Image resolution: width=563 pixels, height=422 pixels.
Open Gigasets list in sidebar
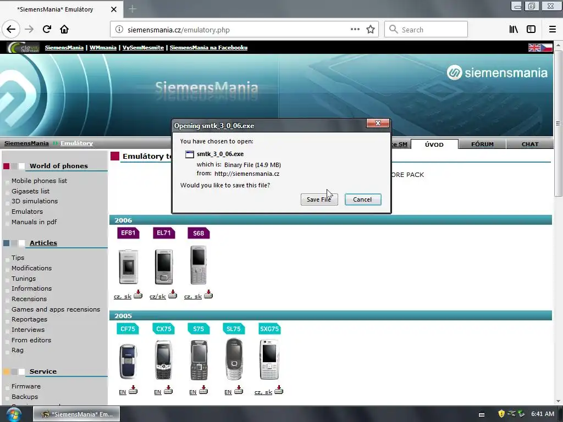[x=31, y=191]
